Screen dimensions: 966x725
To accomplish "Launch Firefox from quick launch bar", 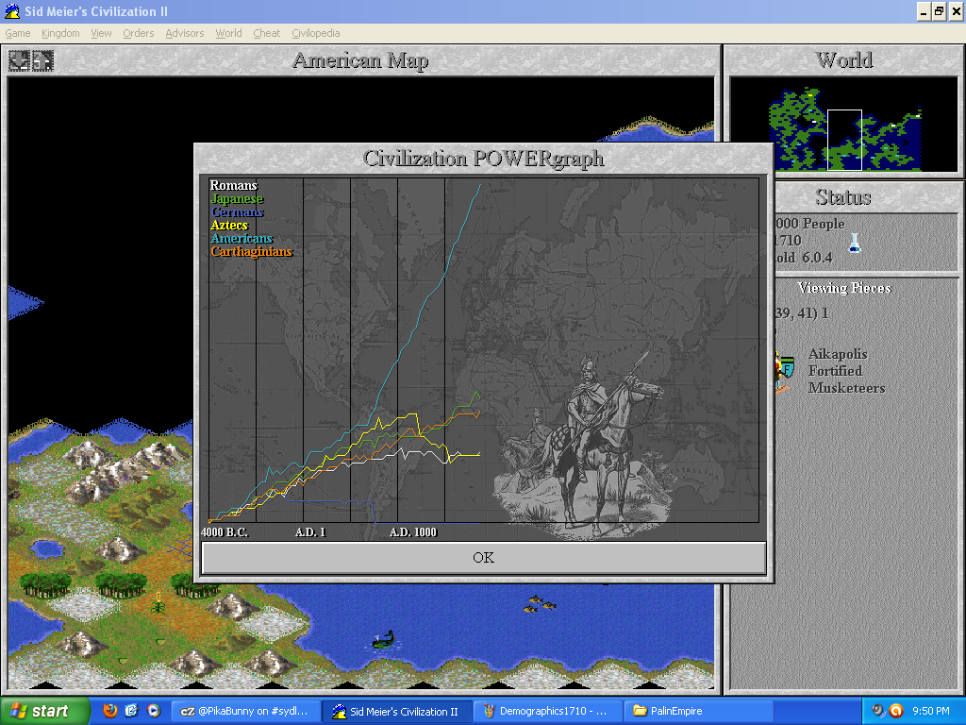I will click(x=110, y=711).
